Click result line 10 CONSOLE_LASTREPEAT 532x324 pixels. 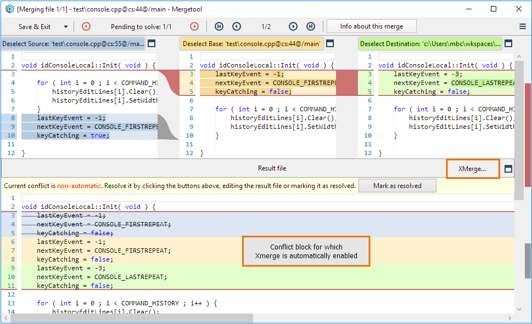[x=102, y=277]
